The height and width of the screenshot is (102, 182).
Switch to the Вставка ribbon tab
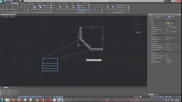pos(23,3)
